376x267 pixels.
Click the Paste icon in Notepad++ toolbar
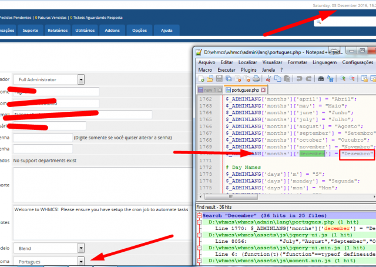(x=287, y=79)
